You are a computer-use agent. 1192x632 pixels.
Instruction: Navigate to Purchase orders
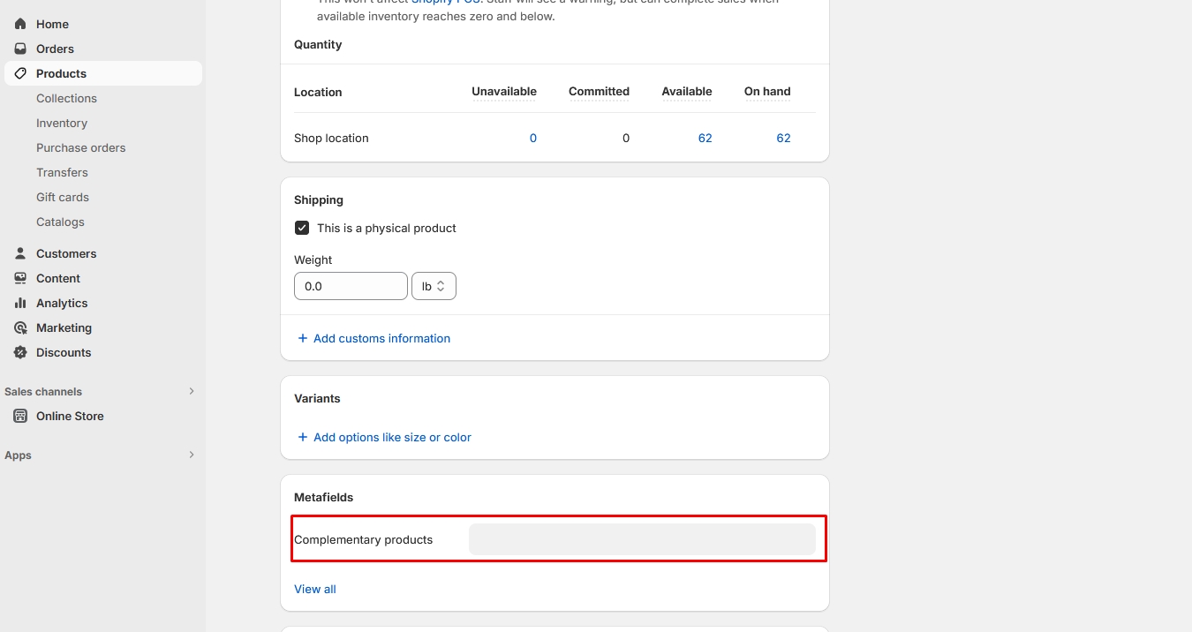point(80,147)
